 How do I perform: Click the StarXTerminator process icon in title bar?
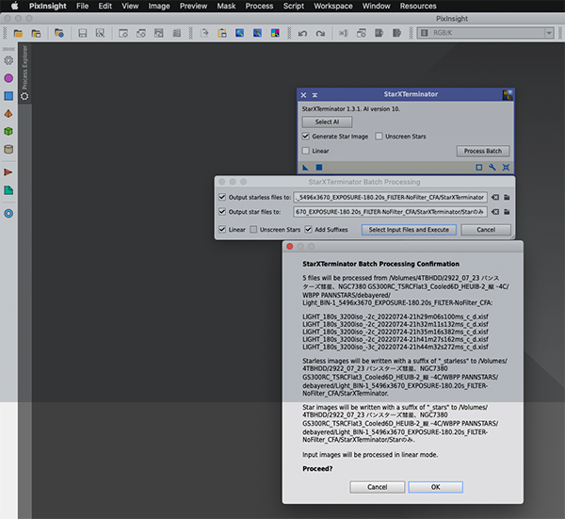[x=508, y=95]
